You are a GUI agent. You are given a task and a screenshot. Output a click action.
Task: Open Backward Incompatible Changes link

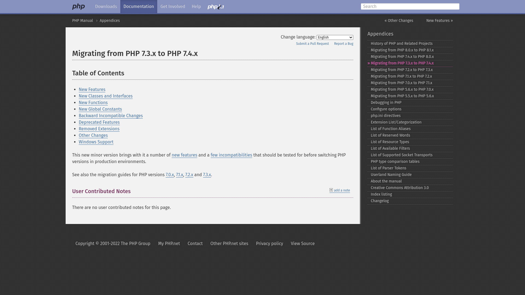pyautogui.click(x=111, y=116)
